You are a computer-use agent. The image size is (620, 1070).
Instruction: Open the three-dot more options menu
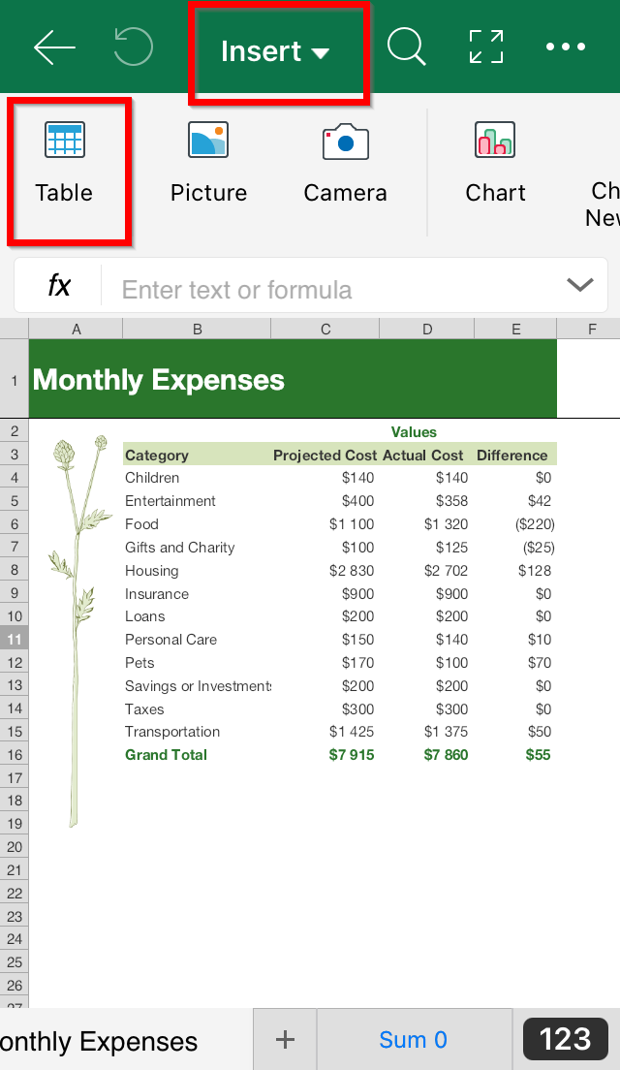(566, 47)
